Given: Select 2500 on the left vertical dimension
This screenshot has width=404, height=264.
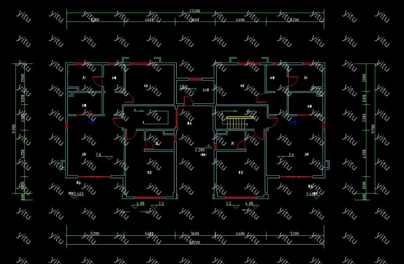Looking at the screenshot, I should pyautogui.click(x=22, y=78).
